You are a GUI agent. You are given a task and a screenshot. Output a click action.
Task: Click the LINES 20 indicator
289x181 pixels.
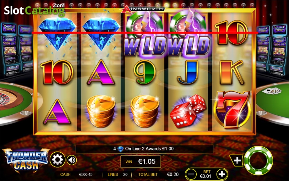coord(117,174)
